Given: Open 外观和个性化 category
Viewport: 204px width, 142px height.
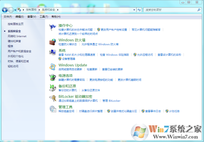Looking at the screenshot, I should 16,56.
